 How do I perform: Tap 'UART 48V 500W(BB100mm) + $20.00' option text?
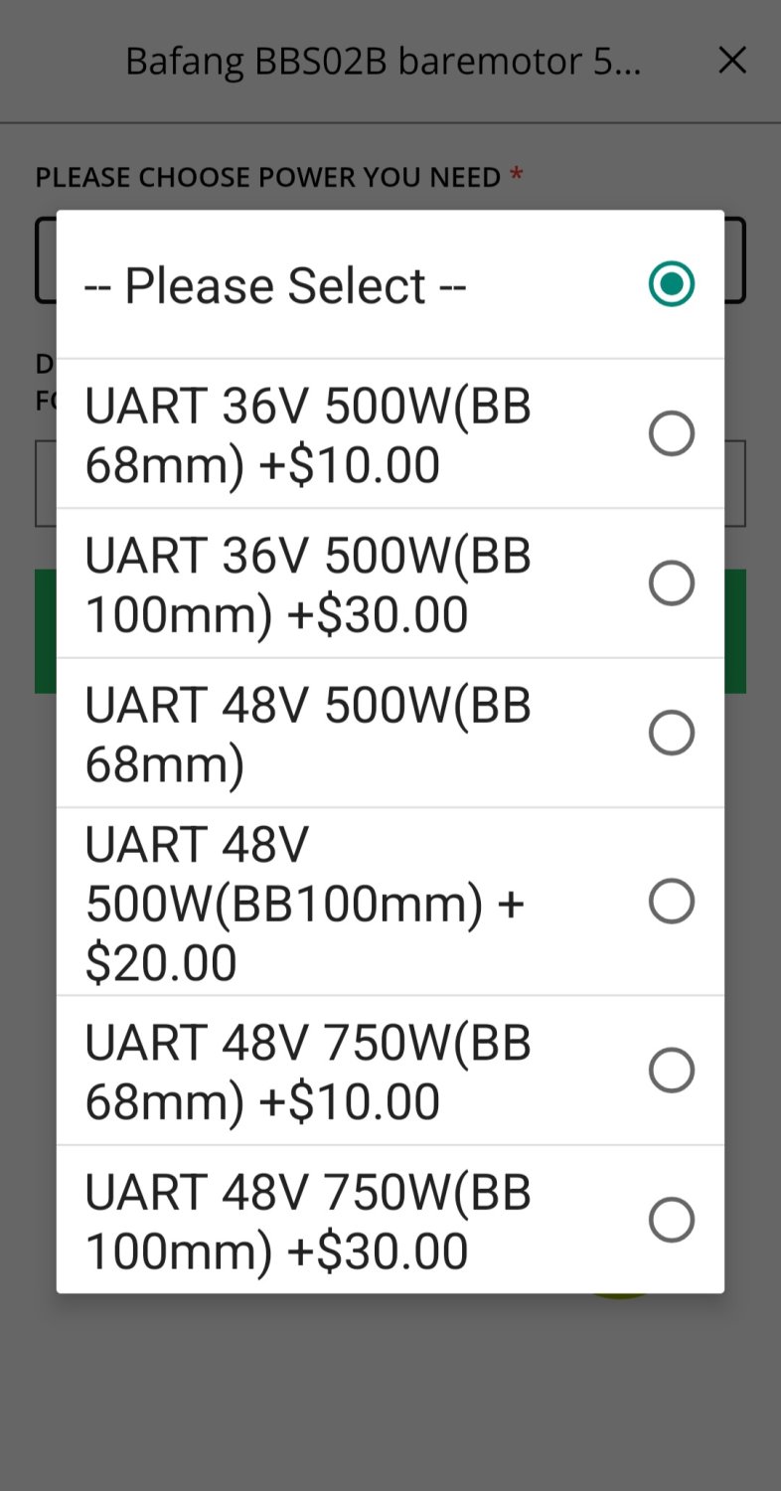304,903
